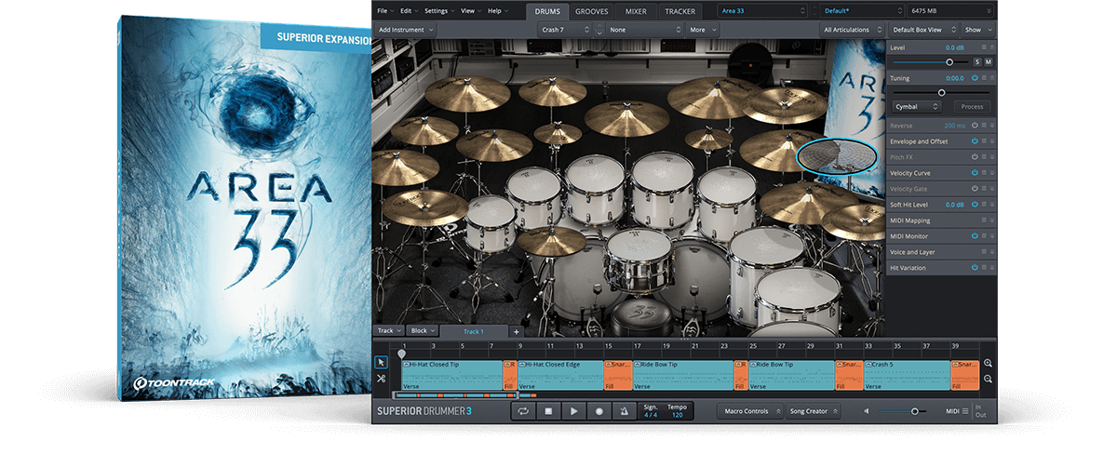The image size is (1117, 454).
Task: Mute the instrument with M button
Action: (x=988, y=61)
